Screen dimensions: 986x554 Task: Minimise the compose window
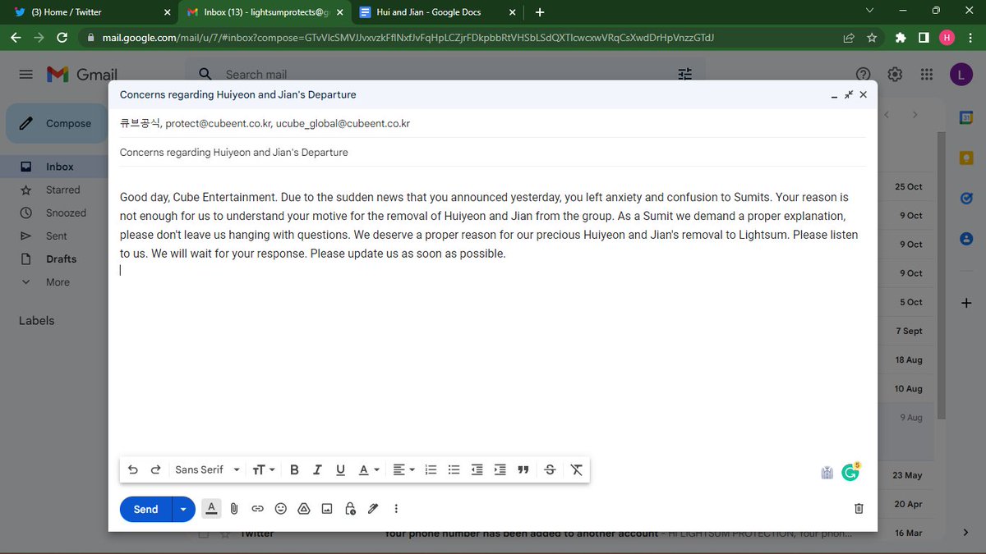[834, 95]
